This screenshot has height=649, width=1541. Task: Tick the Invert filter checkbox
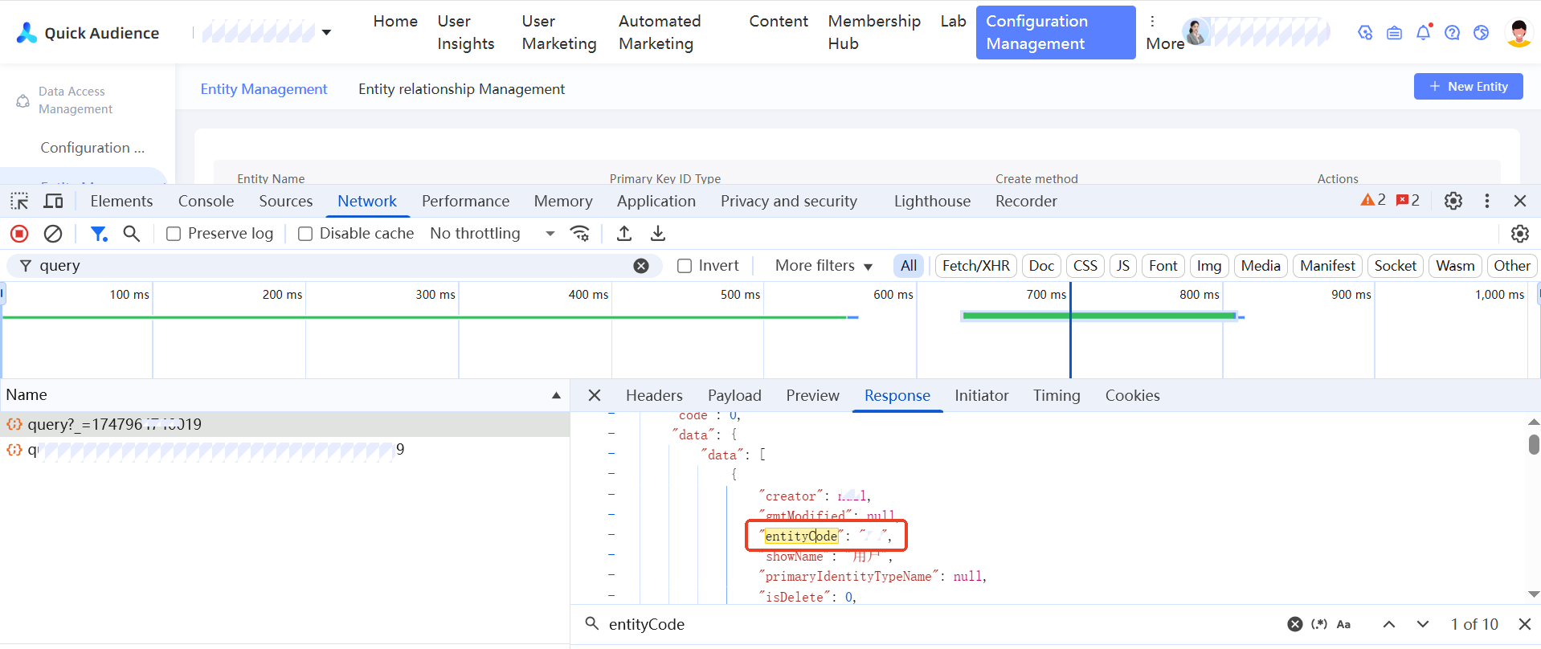point(685,266)
